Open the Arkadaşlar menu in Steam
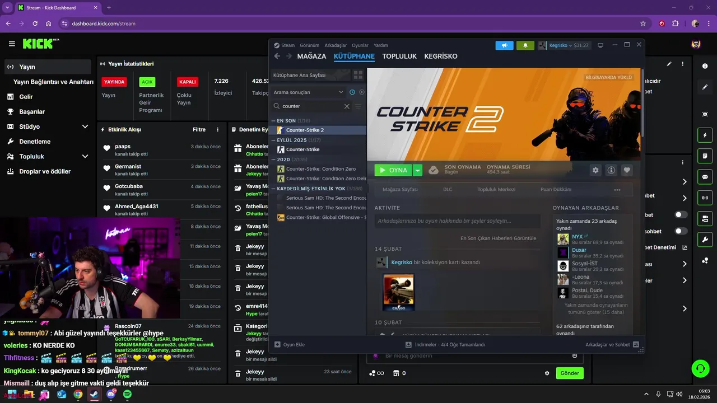Screen dimensions: 717x403 point(336,45)
